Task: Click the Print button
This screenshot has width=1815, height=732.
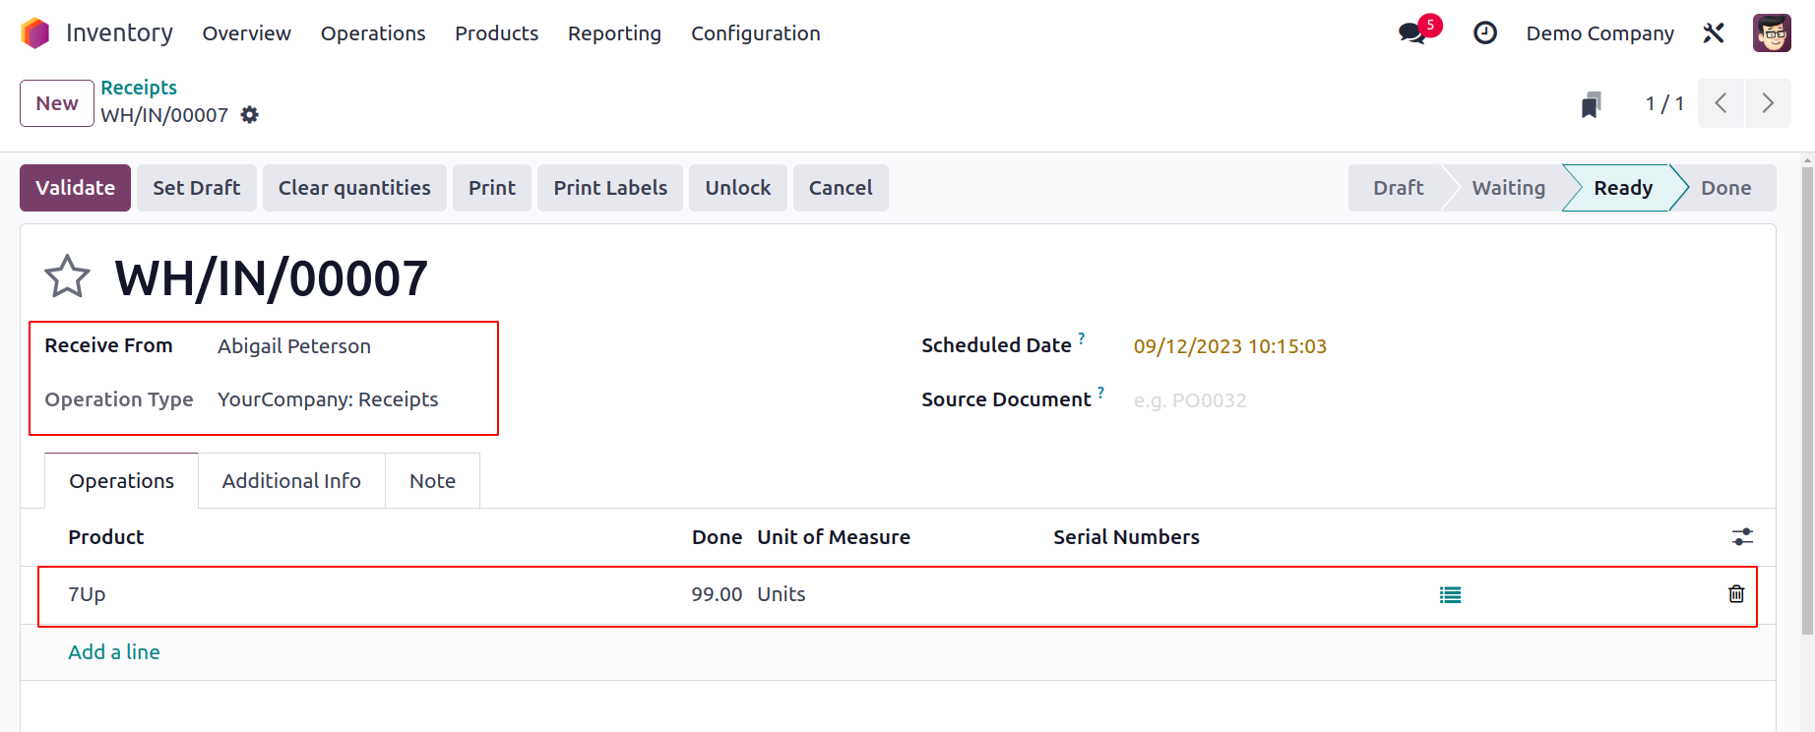Action: [x=492, y=188]
